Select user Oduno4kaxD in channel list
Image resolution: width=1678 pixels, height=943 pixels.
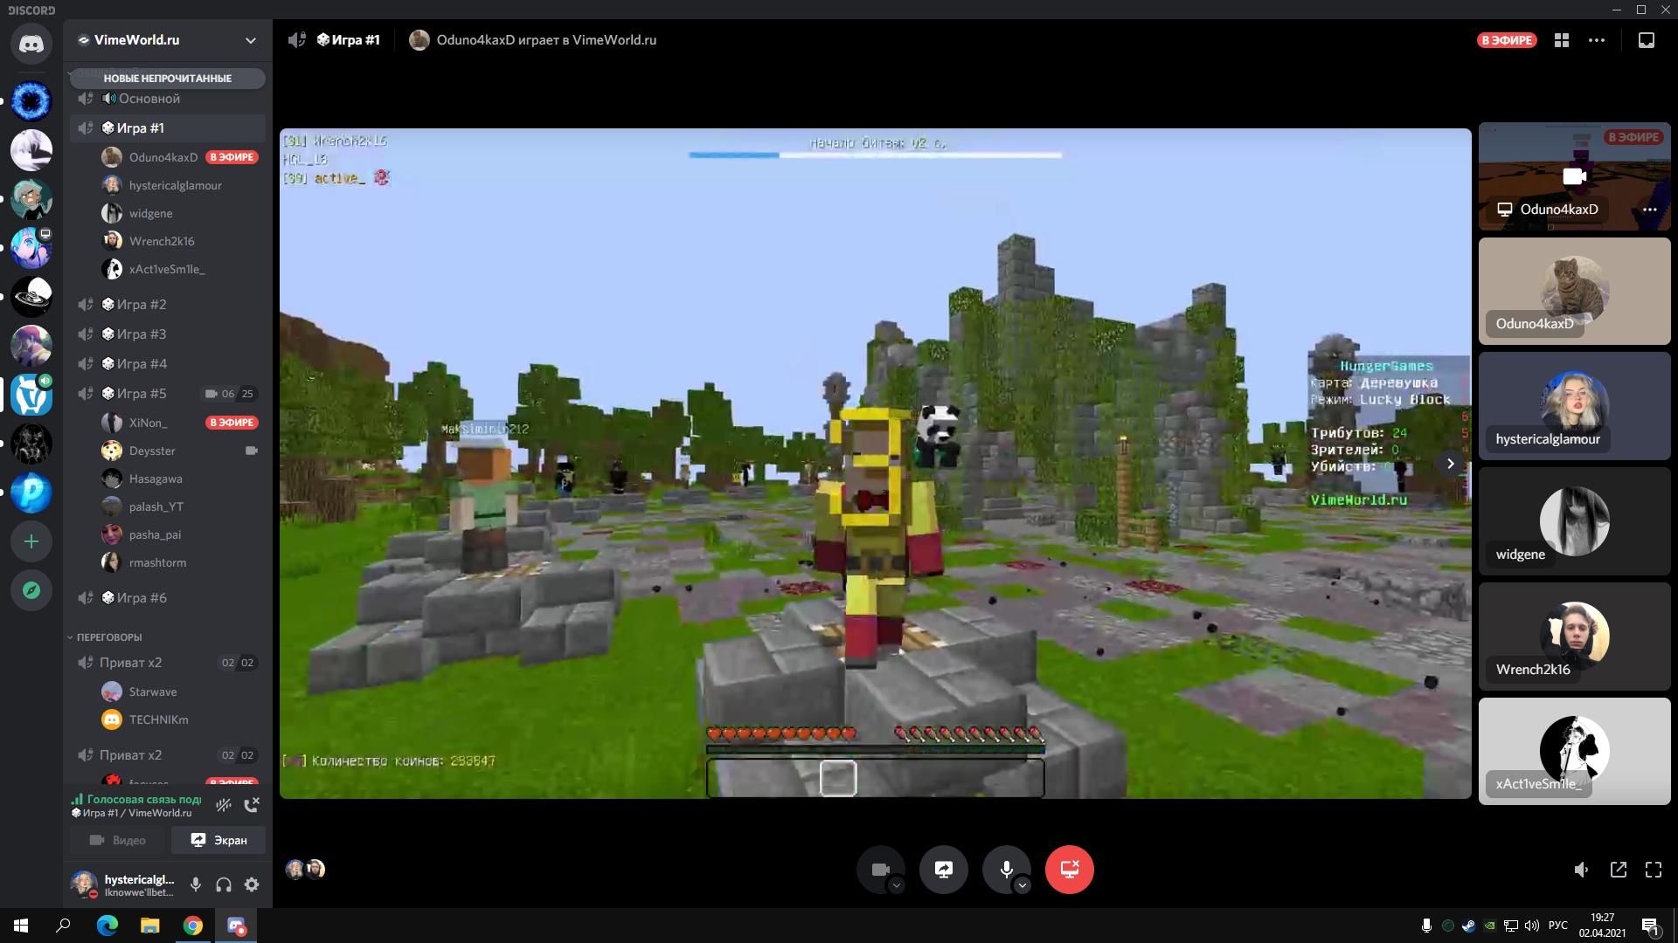point(180,157)
